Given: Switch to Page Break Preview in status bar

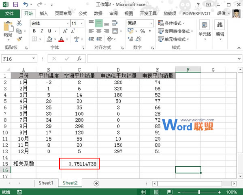Looking at the screenshot, I should pyautogui.click(x=170, y=192).
